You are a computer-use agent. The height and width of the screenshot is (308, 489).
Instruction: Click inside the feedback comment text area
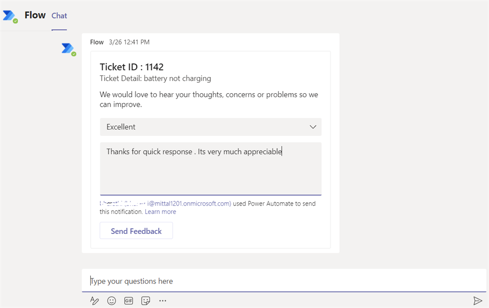[x=210, y=172]
